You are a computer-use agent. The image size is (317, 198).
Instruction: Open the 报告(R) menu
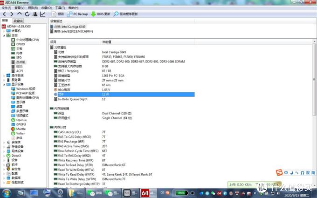click(33, 7)
